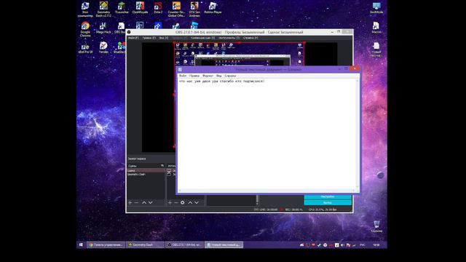
Task: Open the Этот компьютер desktop icon
Action: pyautogui.click(x=85, y=9)
